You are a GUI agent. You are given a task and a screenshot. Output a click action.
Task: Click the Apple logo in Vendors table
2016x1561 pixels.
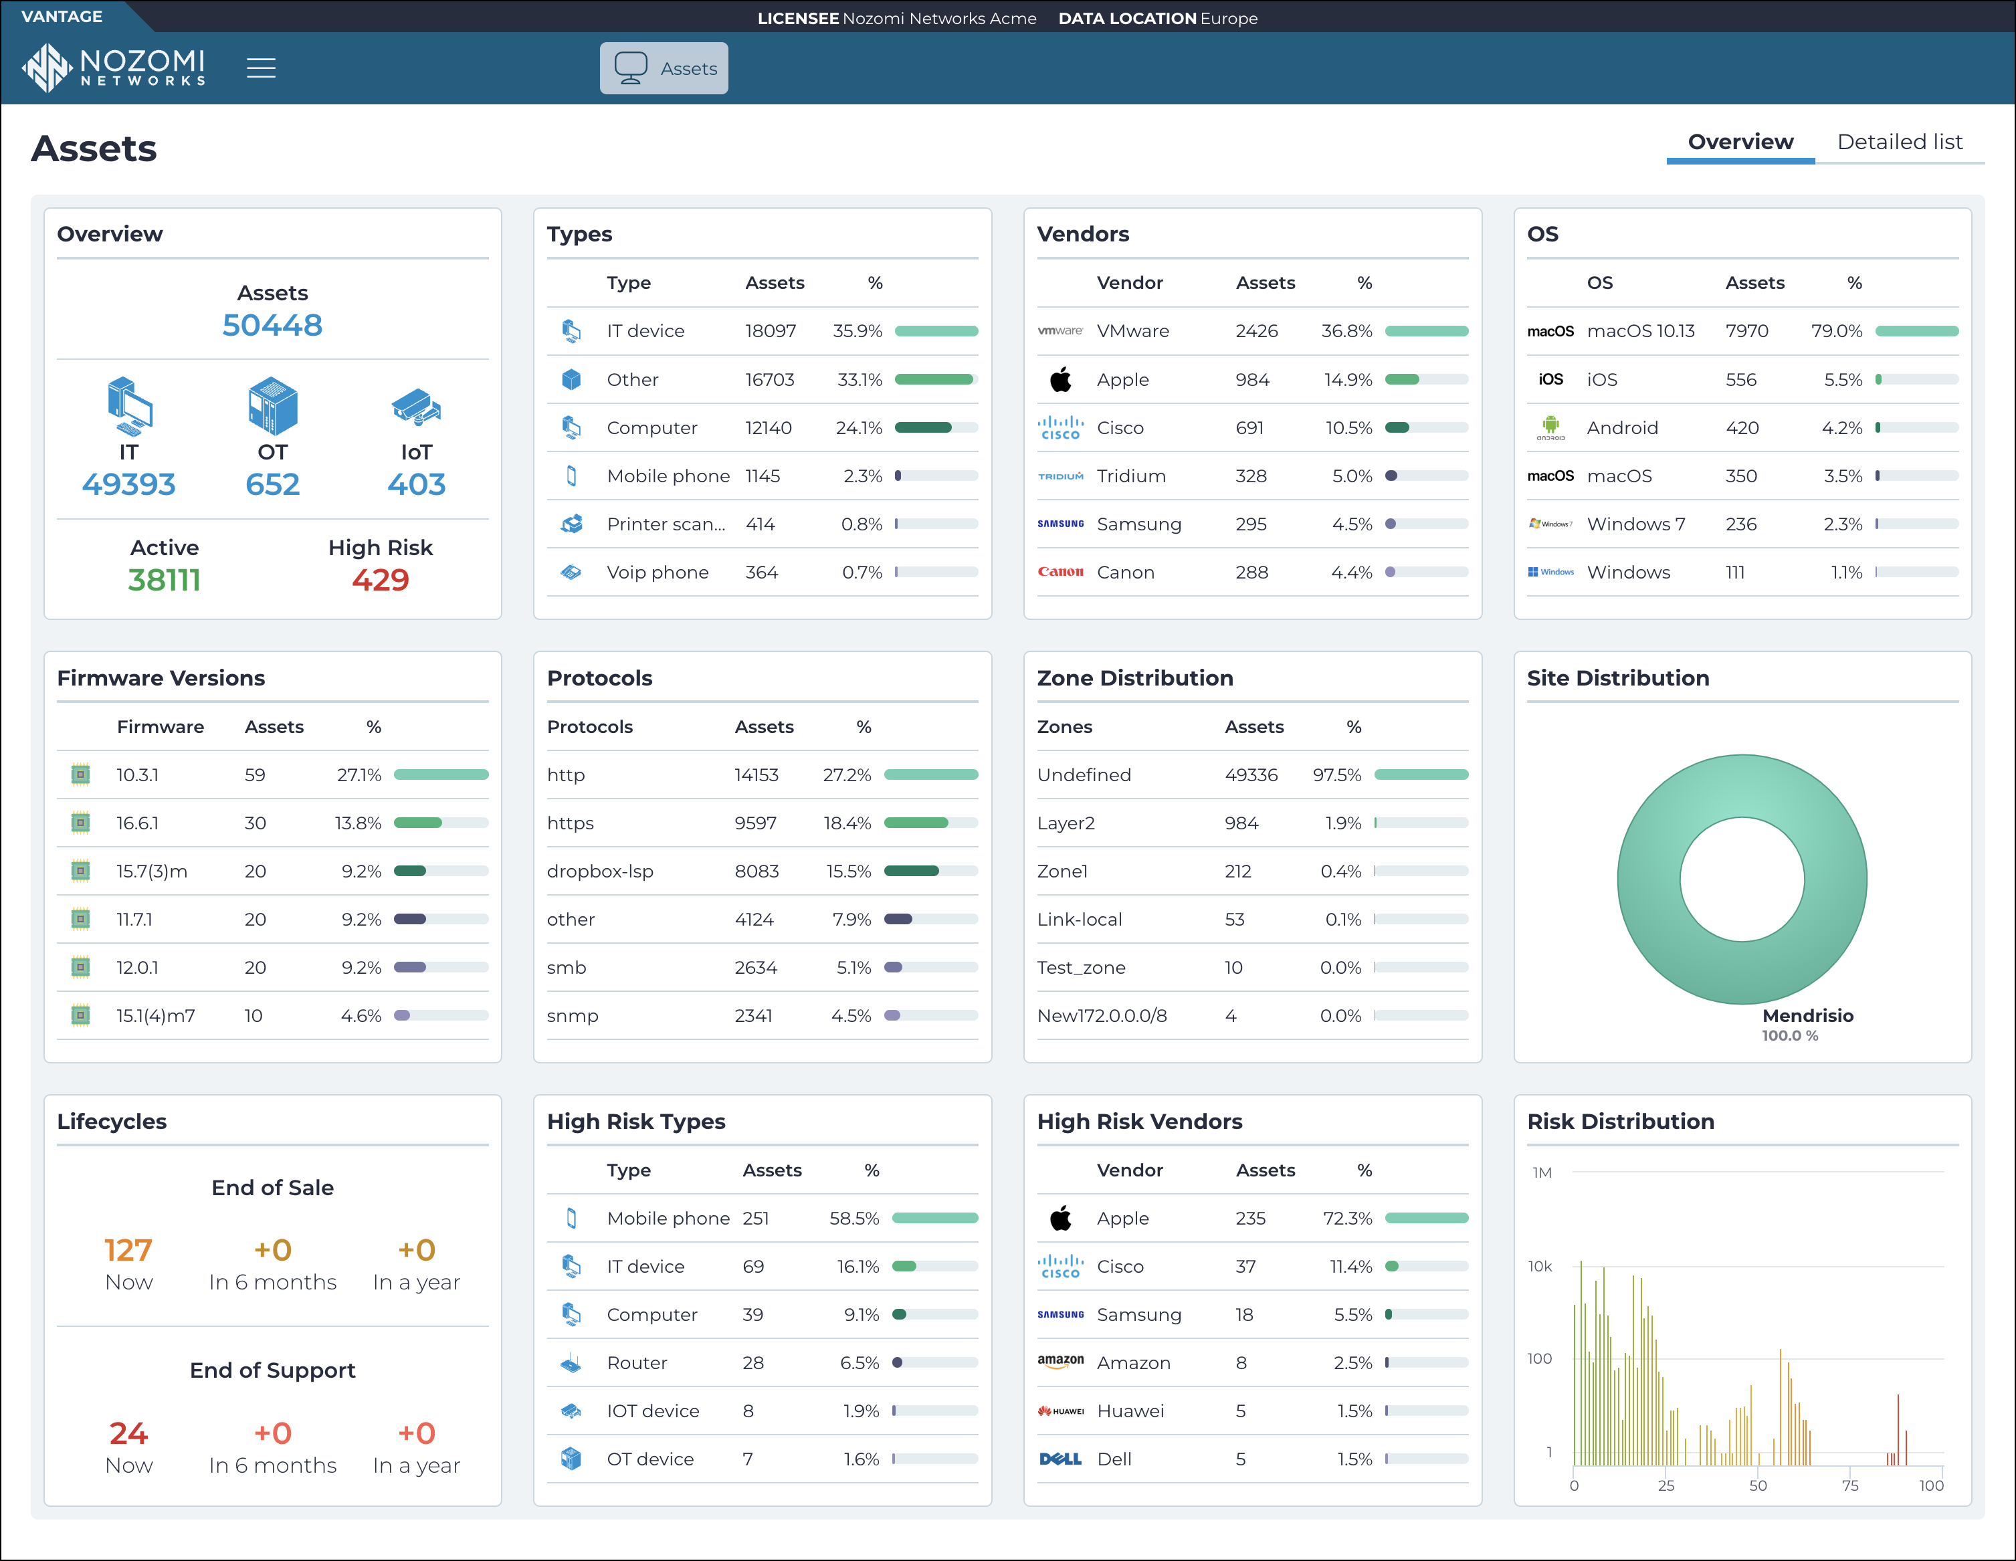(1061, 379)
